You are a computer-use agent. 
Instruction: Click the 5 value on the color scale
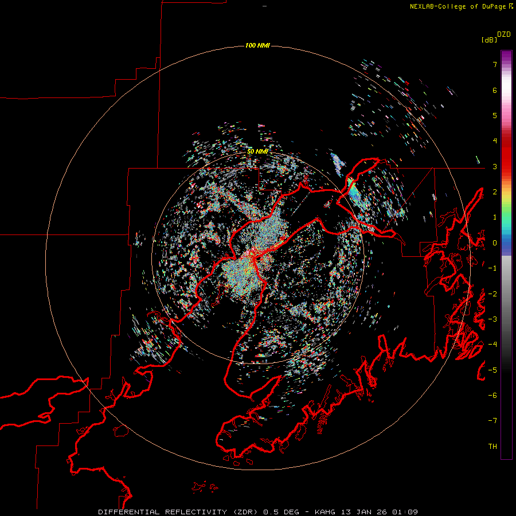point(495,115)
